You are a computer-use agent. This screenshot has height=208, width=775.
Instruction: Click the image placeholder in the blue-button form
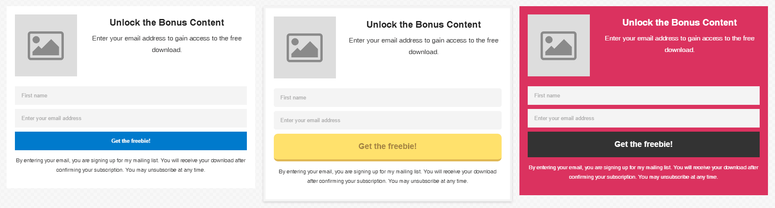[46, 45]
